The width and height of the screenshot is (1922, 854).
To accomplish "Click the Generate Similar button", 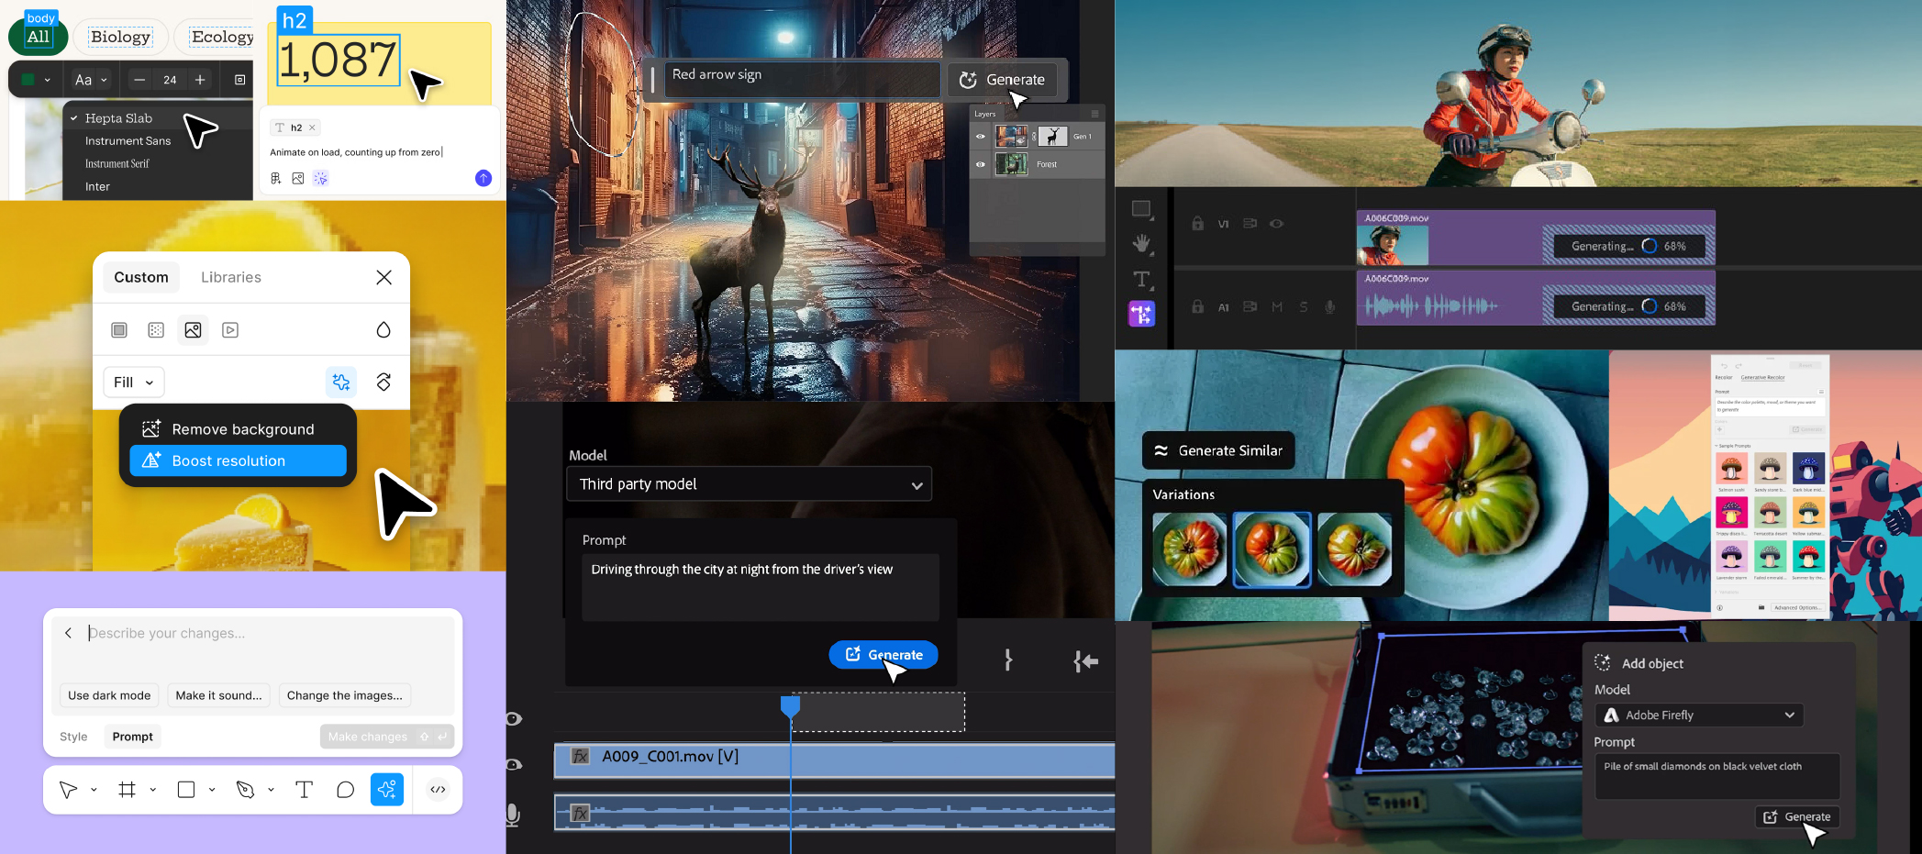I will coord(1218,450).
